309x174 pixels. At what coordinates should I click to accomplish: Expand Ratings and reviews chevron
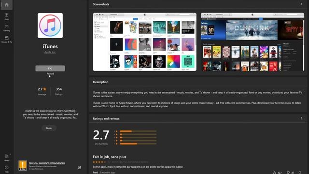pyautogui.click(x=301, y=118)
